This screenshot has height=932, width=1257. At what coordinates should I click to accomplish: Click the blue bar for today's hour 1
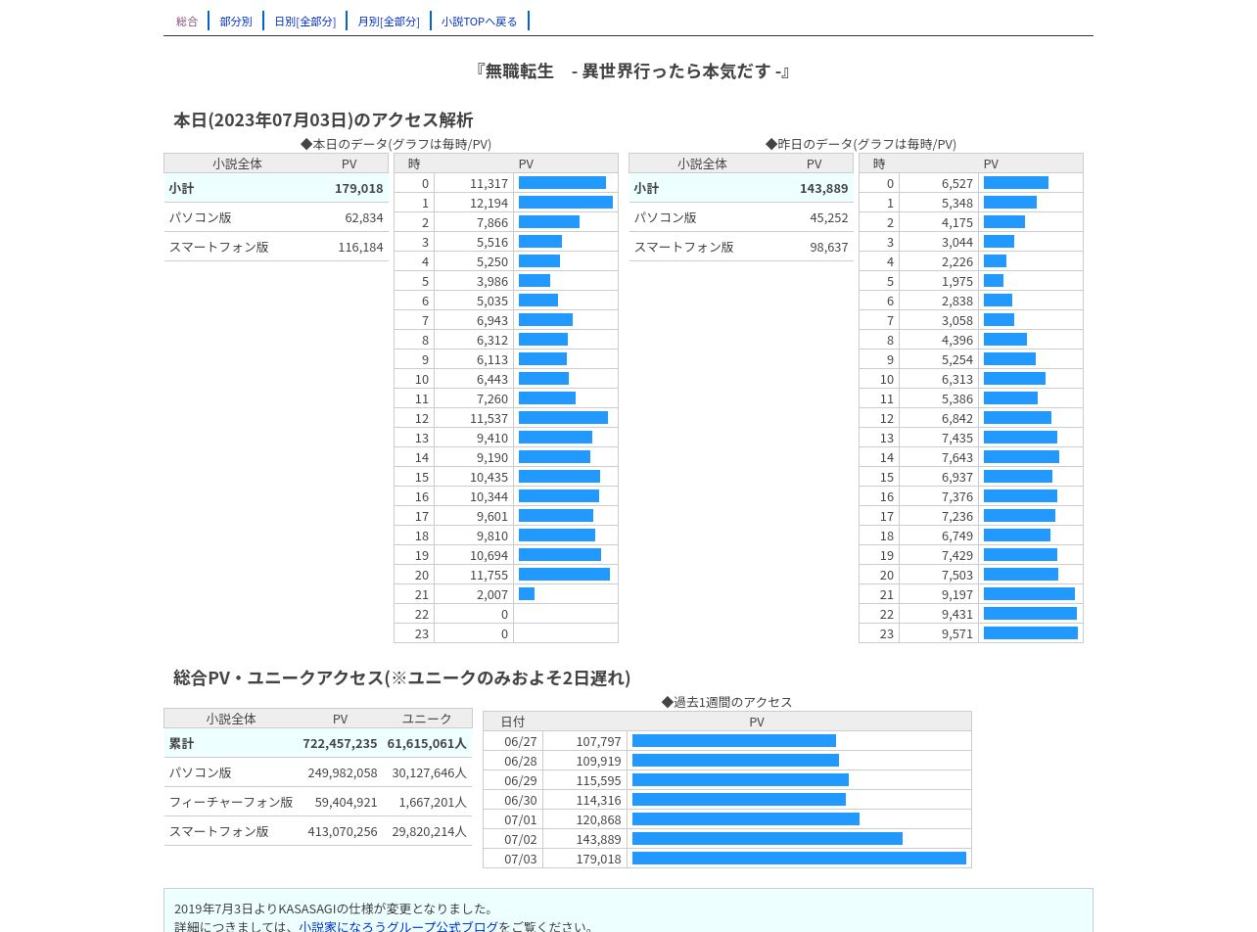pos(566,203)
